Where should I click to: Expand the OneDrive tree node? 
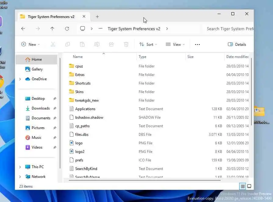click(20, 79)
